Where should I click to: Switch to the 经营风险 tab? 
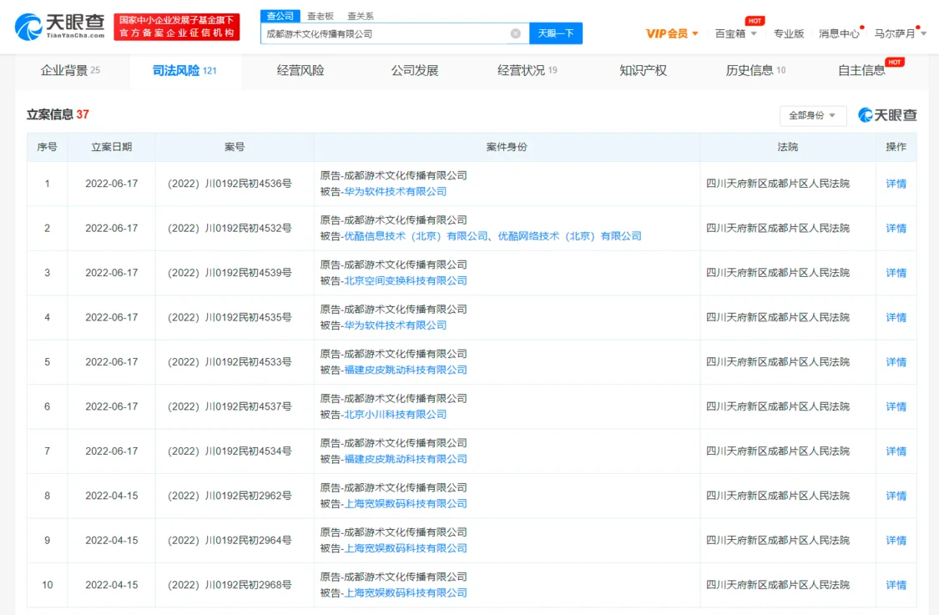(x=300, y=70)
